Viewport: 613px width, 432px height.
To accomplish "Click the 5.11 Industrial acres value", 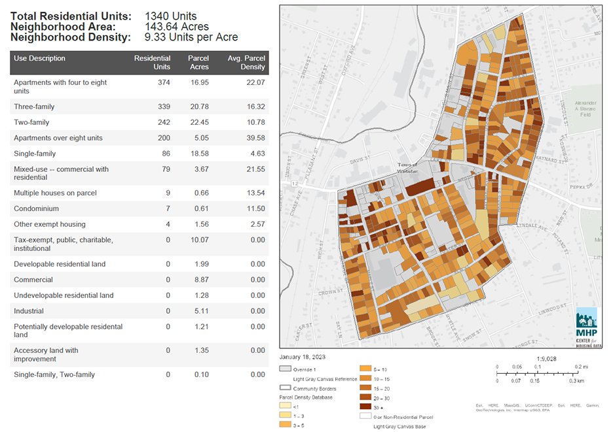I will coord(202,310).
